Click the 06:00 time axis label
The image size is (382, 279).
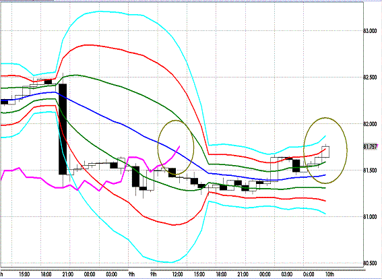(309, 274)
